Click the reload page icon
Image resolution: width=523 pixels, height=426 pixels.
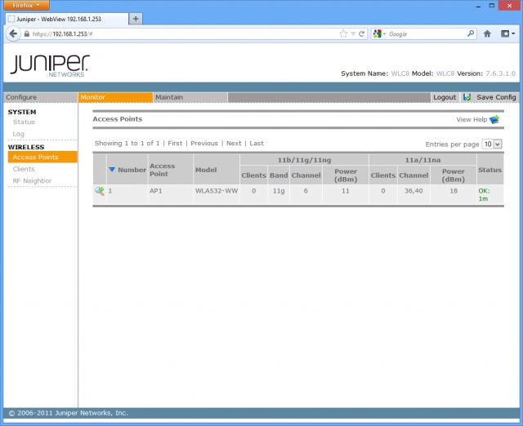coord(361,33)
